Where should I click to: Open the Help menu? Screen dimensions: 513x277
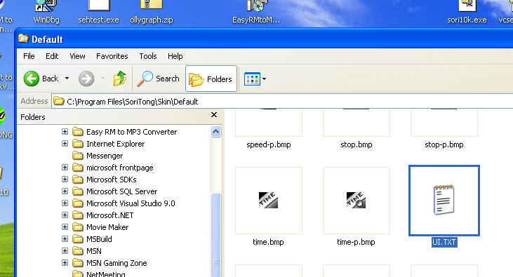coord(175,56)
